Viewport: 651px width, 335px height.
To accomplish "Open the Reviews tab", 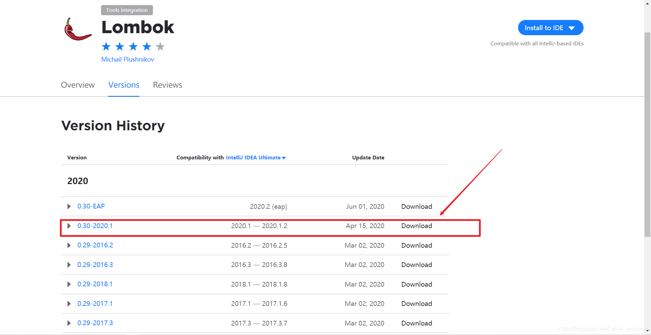I will [x=167, y=85].
